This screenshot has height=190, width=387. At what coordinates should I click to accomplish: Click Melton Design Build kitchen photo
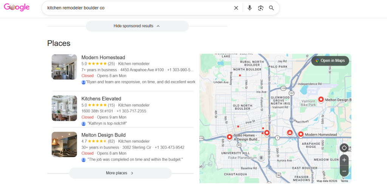click(x=64, y=144)
